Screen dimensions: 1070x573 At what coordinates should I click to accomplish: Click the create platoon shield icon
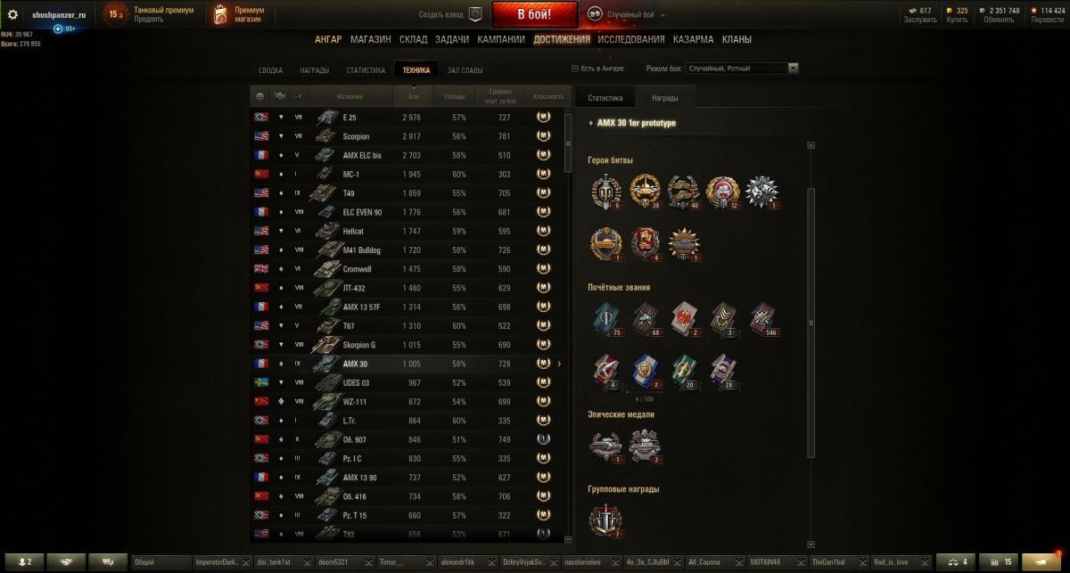(475, 14)
